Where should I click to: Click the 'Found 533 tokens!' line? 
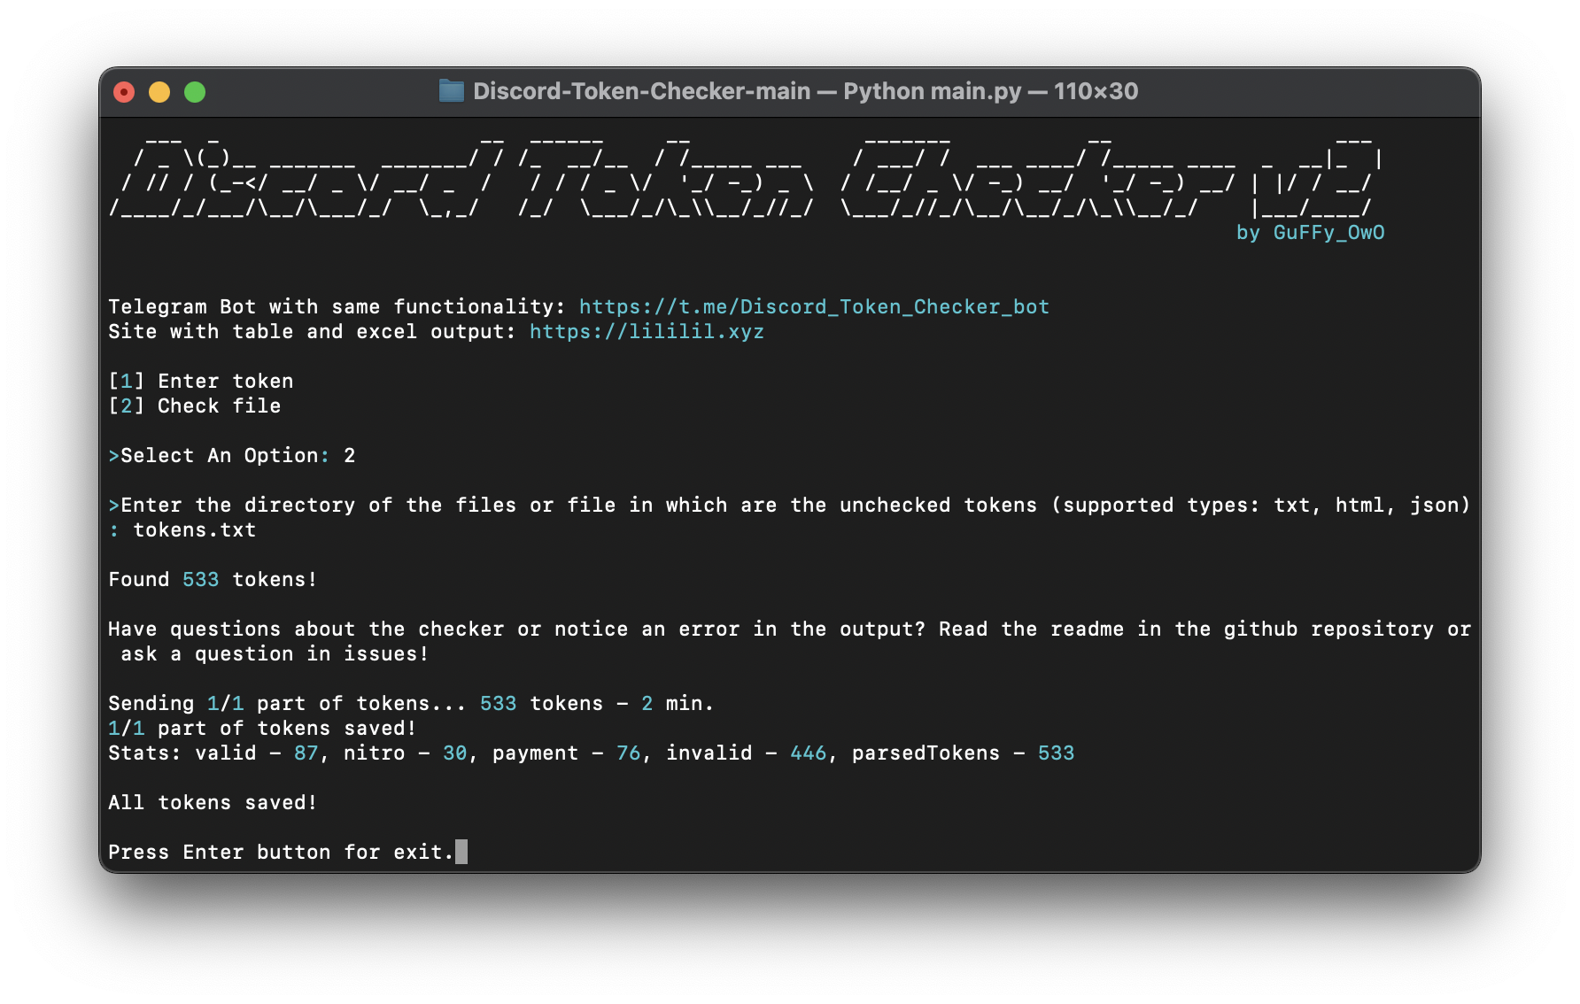tap(213, 580)
